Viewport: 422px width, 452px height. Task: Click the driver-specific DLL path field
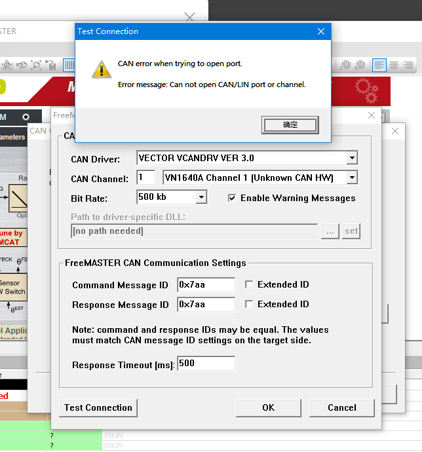(194, 231)
